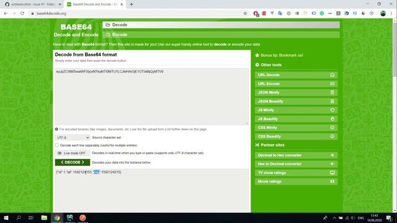
Task: Click the Partner sites shuffle icon
Action: pos(257,145)
